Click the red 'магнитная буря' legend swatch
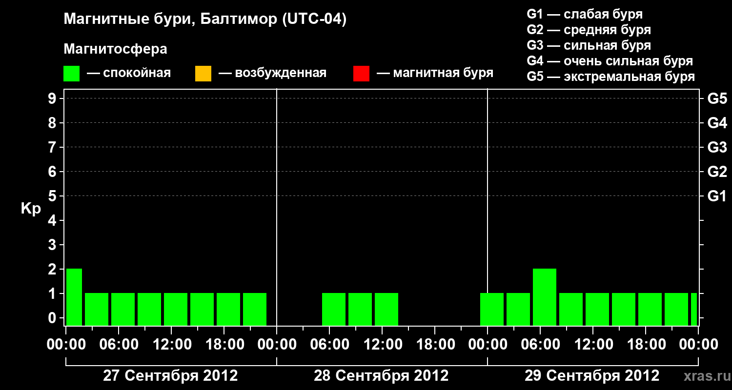Image resolution: width=732 pixels, height=390 pixels. pyautogui.click(x=361, y=74)
